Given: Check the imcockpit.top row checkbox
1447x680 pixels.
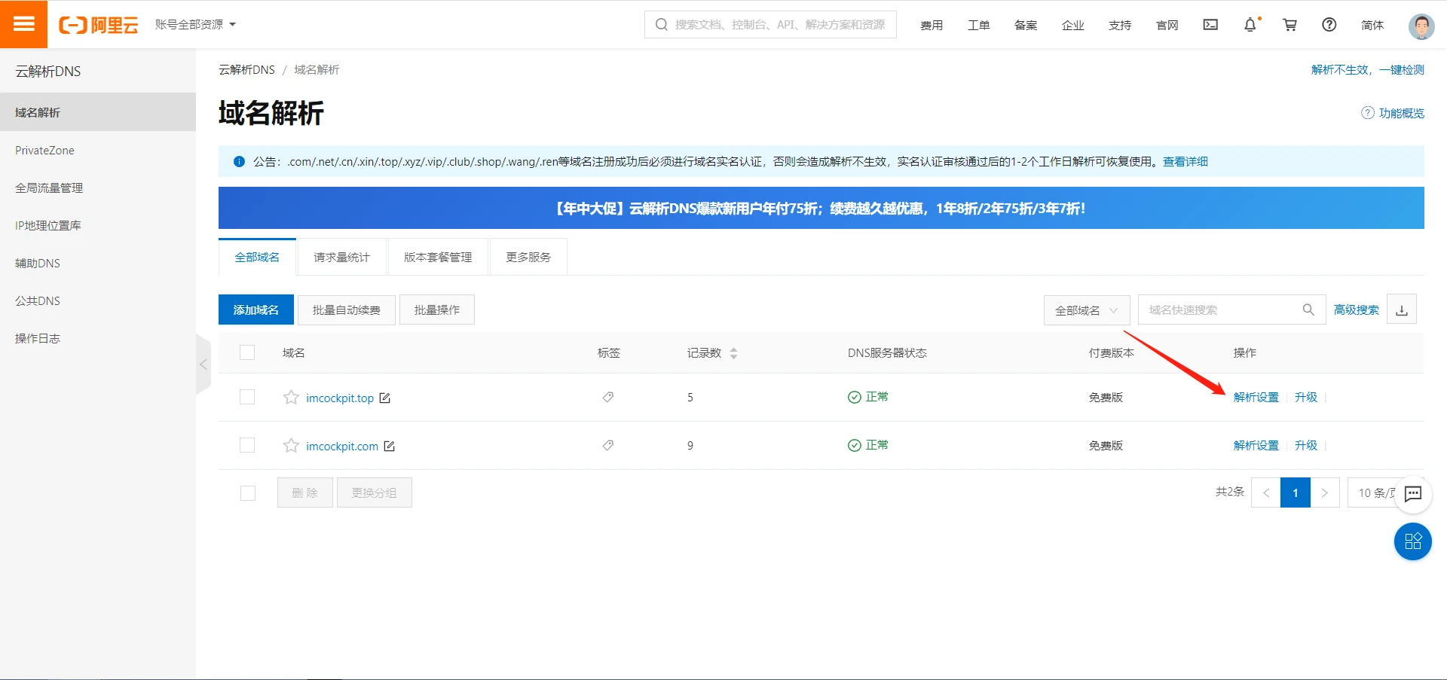Looking at the screenshot, I should [247, 397].
